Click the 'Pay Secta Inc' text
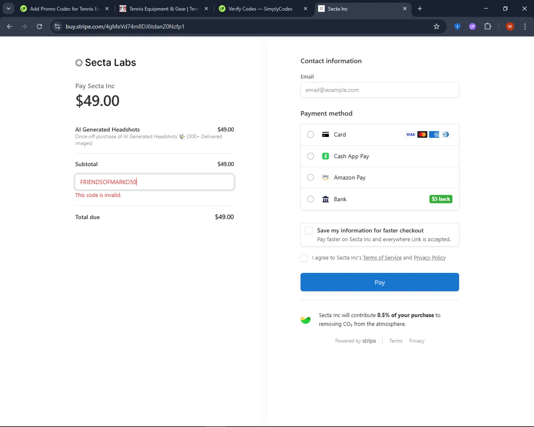 95,86
